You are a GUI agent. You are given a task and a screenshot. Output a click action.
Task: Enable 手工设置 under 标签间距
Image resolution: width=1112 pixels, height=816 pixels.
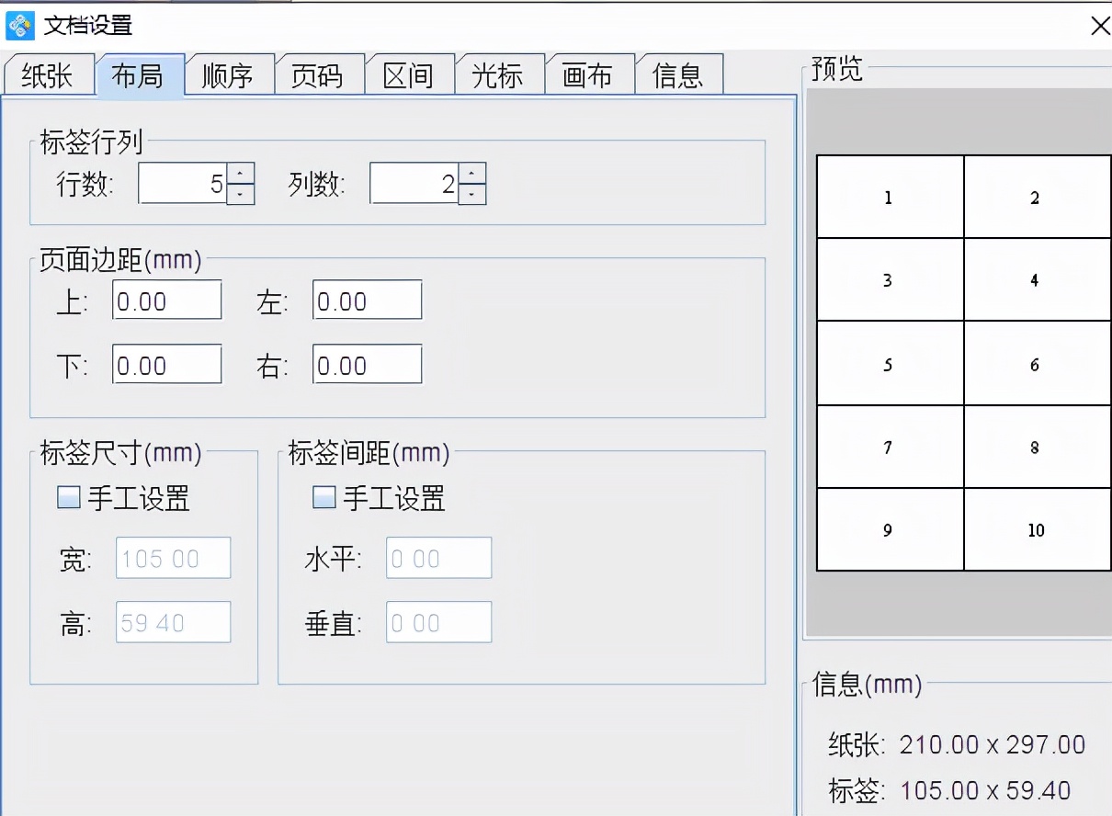323,498
